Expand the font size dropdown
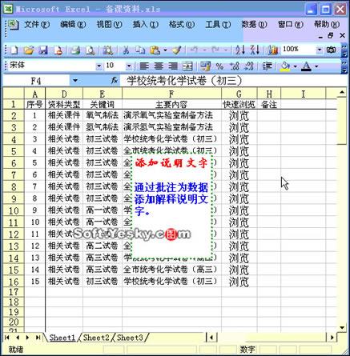 [129, 66]
